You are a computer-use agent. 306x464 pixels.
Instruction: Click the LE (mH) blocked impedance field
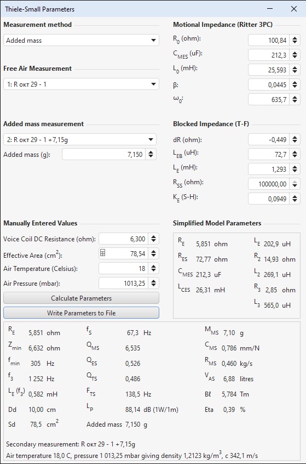pyautogui.click(x=269, y=169)
